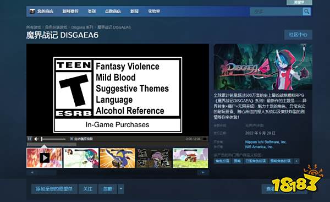Click the 忽略 ignore button
The image size is (330, 202).
point(108,189)
